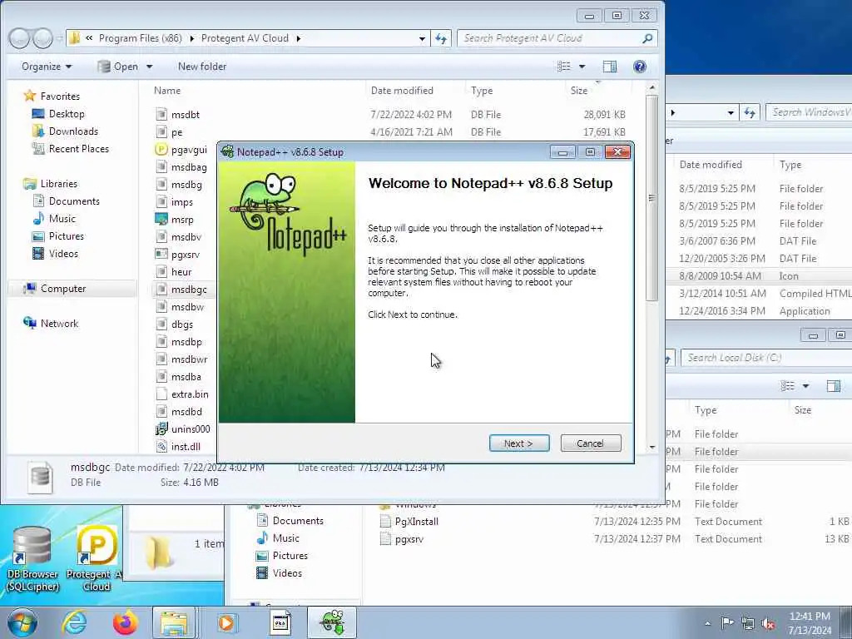The image size is (852, 639).
Task: Open Windows Explorer taskbar button
Action: point(174,622)
